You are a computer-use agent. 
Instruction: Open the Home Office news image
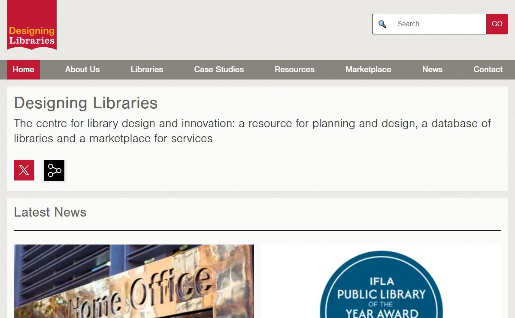point(134,281)
